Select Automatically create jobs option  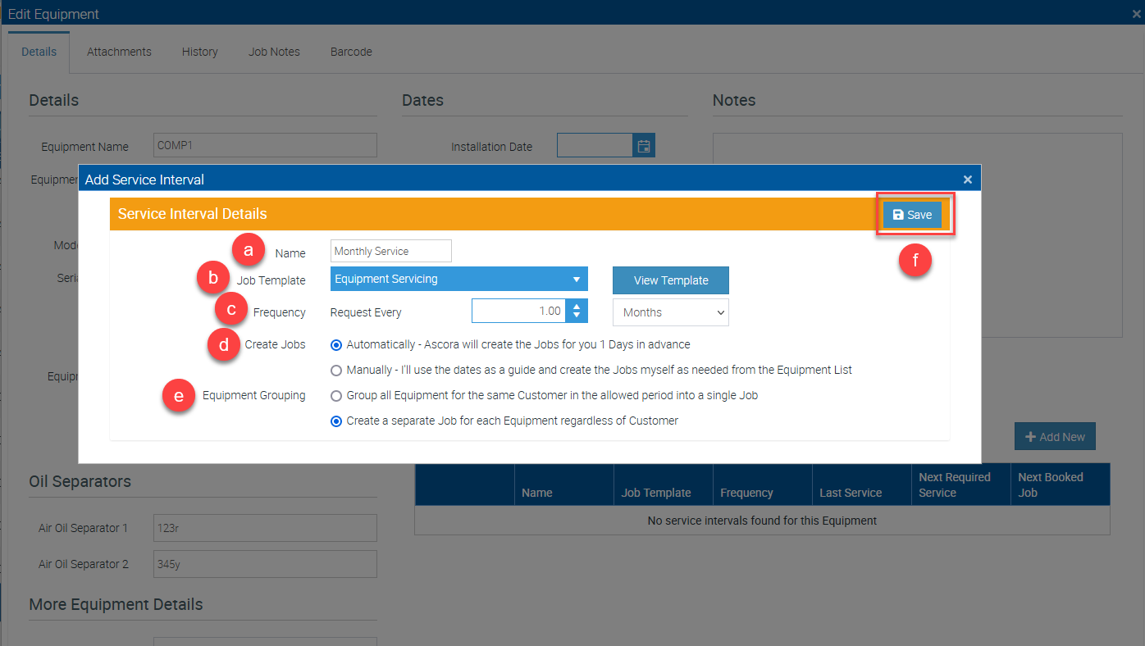point(336,344)
